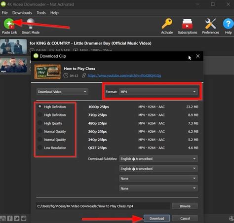The image size is (234, 223).
Task: Click the Cancel button
Action: tap(185, 219)
